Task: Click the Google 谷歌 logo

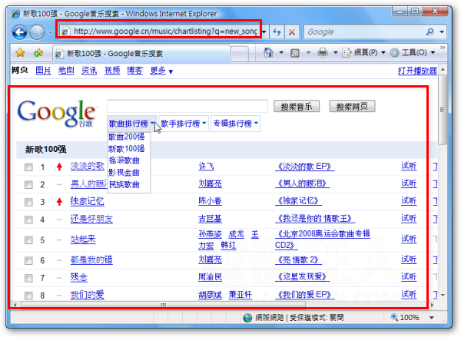Action: pyautogui.click(x=56, y=113)
